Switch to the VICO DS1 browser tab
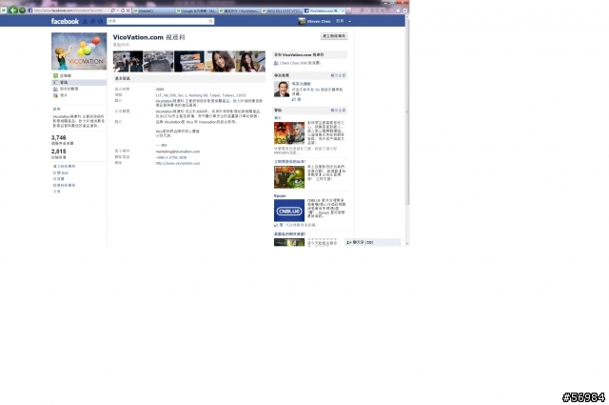Screen dimensions: 609x405 282,10
